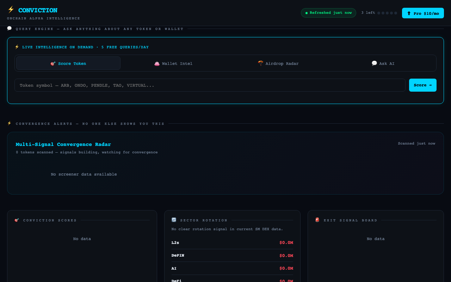Upgrade via Pro $10/mo button

coord(423,13)
